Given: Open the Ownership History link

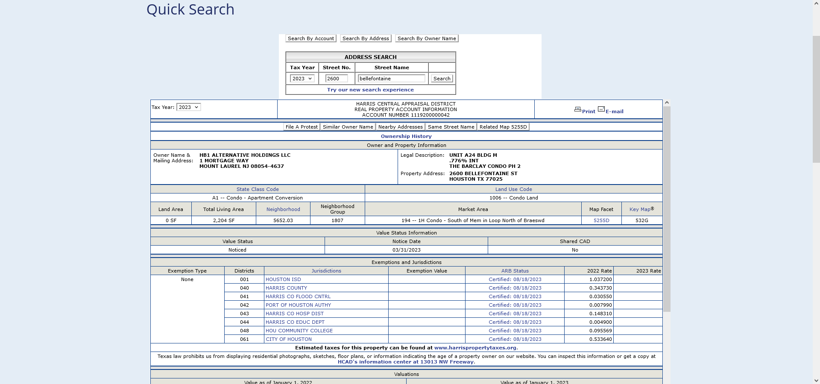Looking at the screenshot, I should (x=406, y=136).
